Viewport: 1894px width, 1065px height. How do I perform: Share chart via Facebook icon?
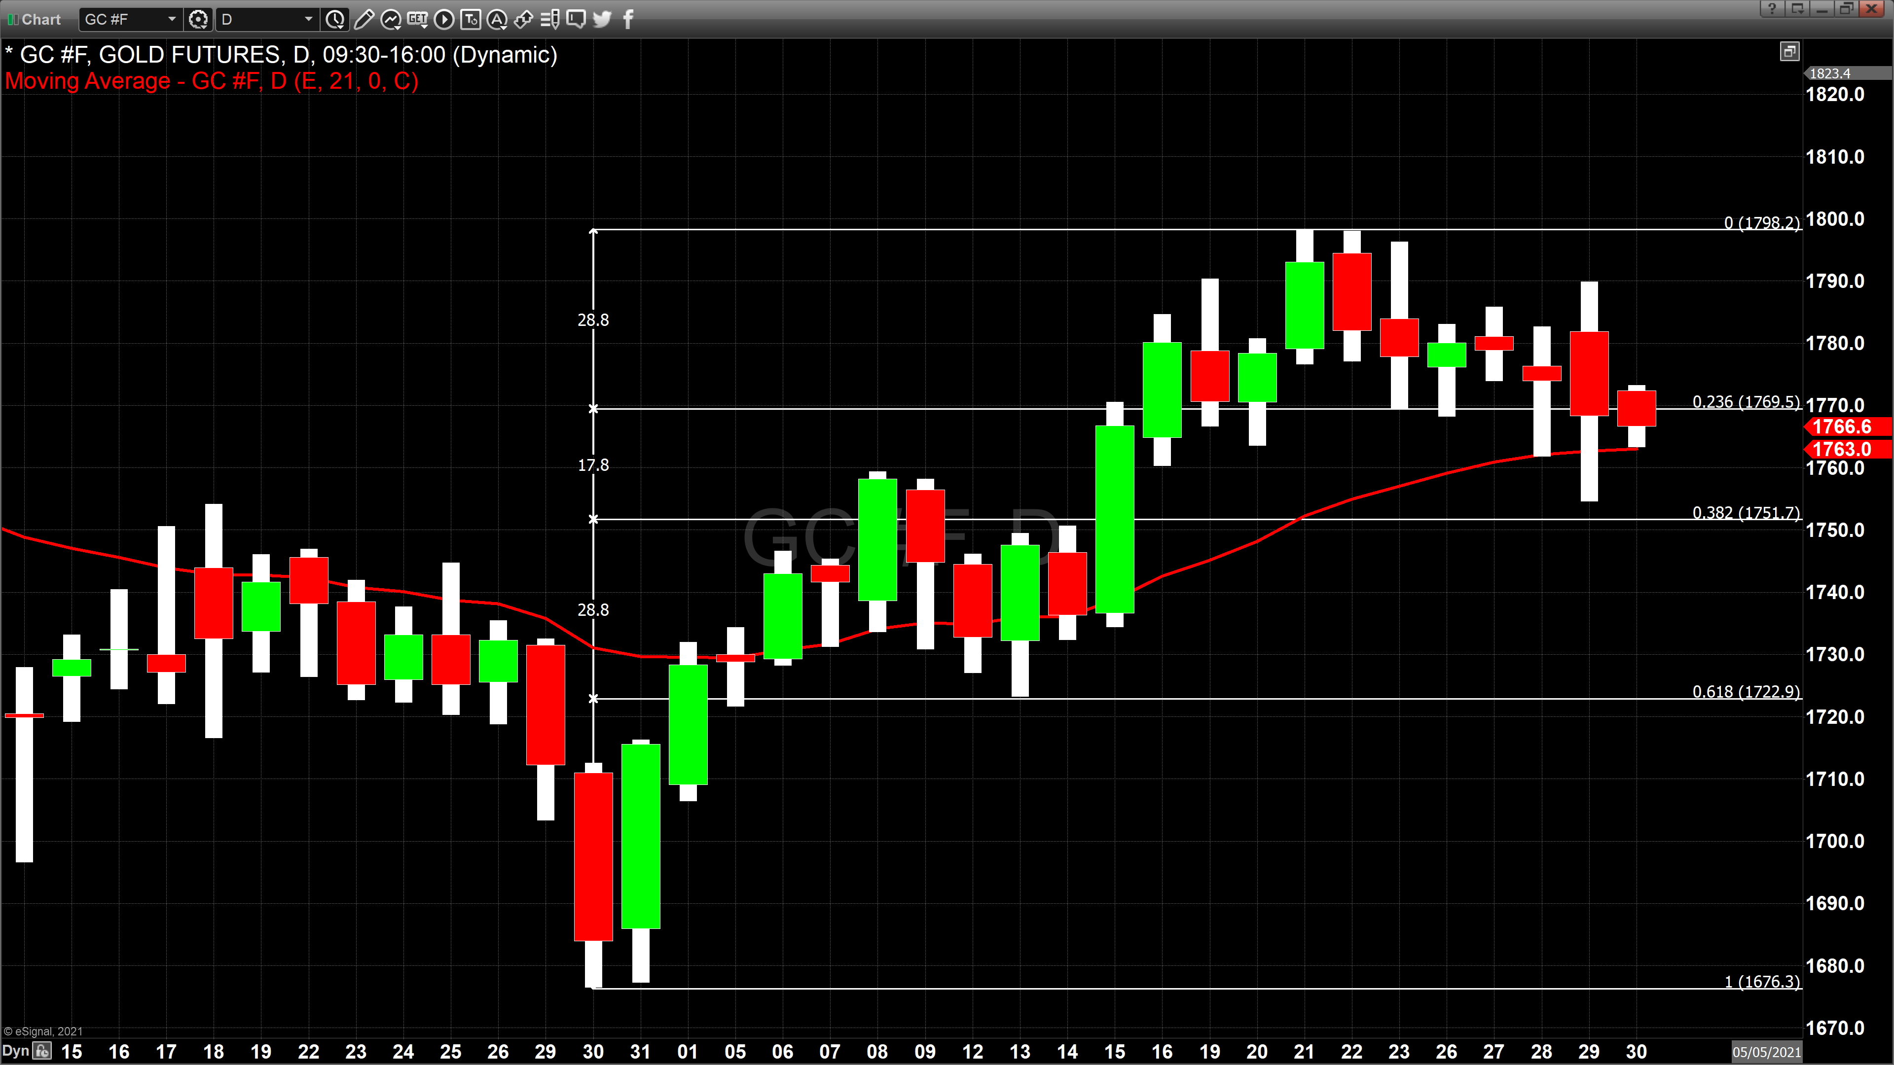(x=628, y=19)
